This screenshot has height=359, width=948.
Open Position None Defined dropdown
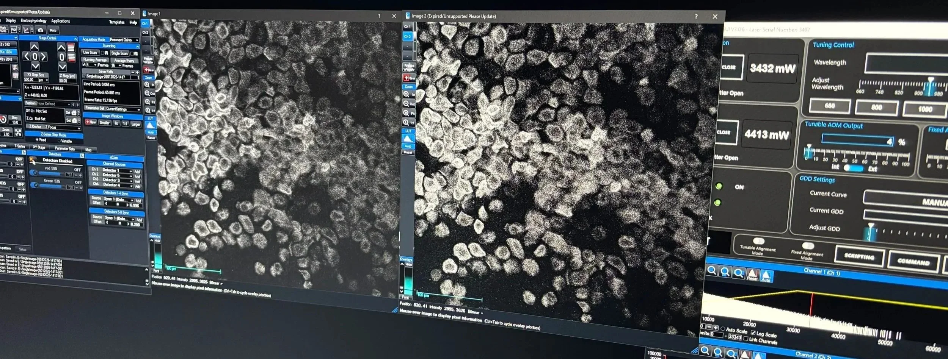(53, 104)
